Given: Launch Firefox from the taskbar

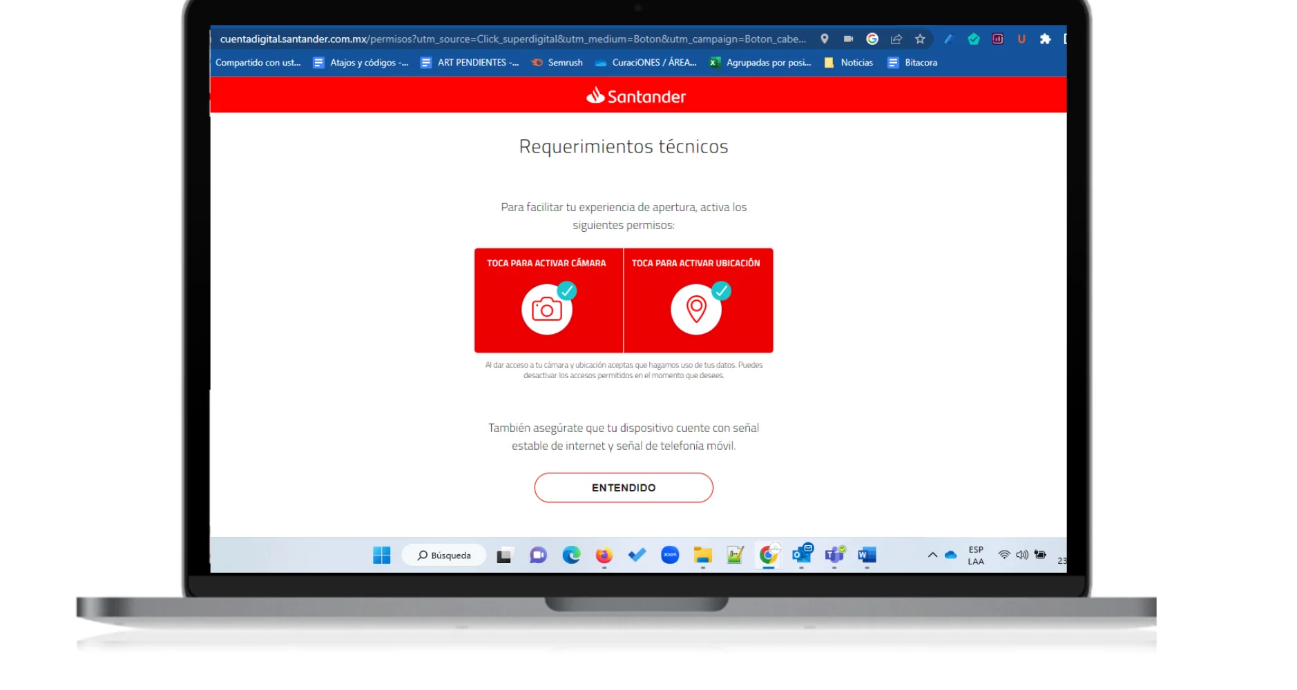Looking at the screenshot, I should pyautogui.click(x=604, y=555).
